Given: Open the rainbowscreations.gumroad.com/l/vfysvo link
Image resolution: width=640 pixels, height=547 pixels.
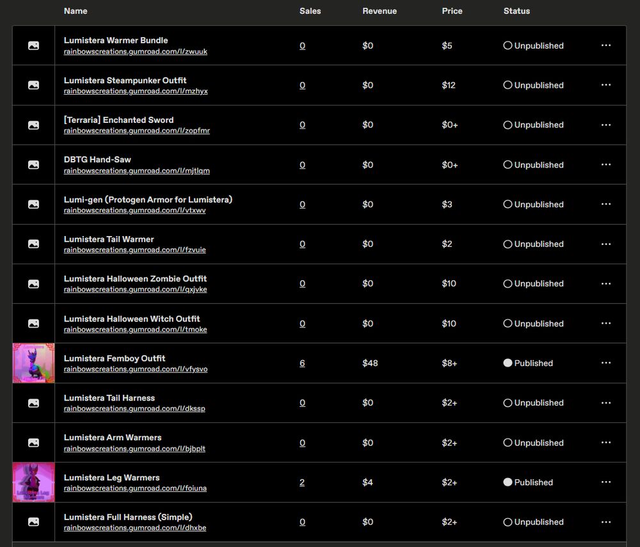Looking at the screenshot, I should tap(136, 369).
